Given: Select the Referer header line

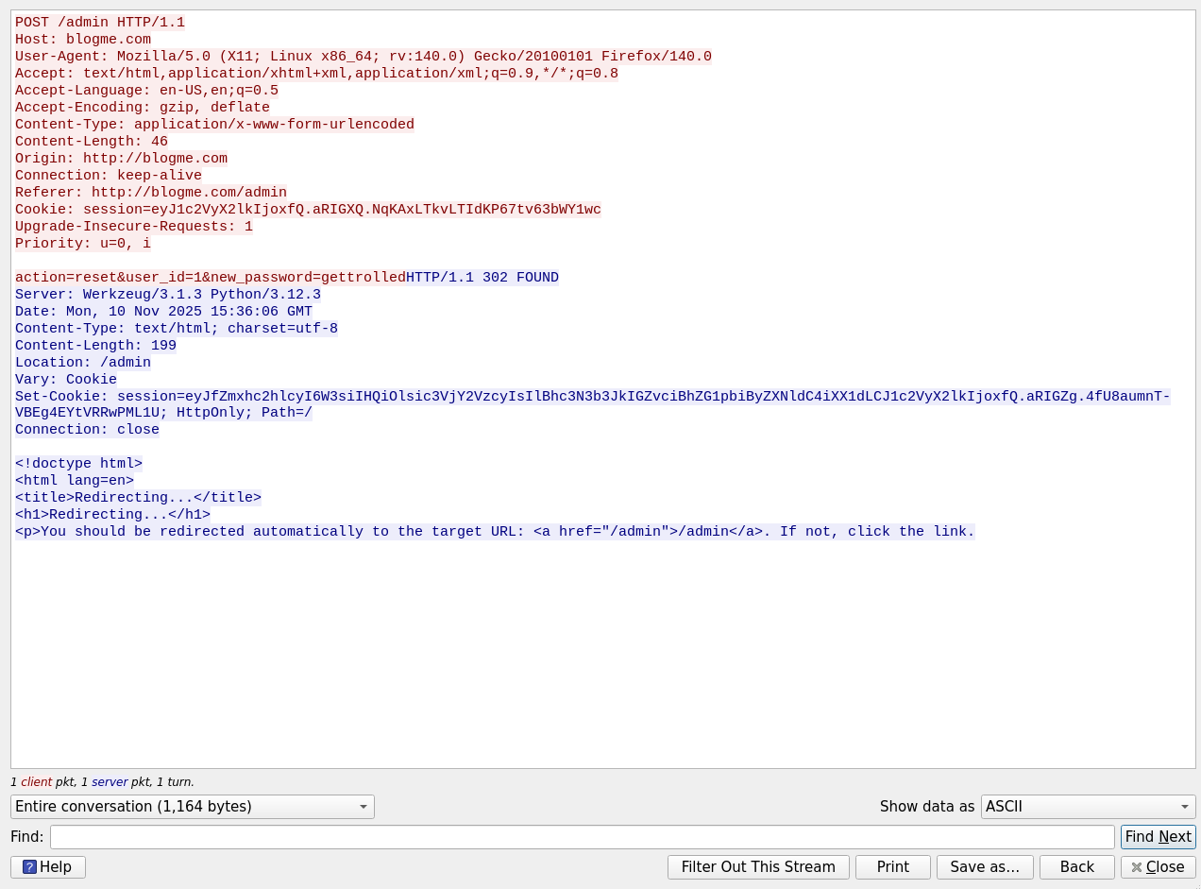Looking at the screenshot, I should pyautogui.click(x=151, y=193).
